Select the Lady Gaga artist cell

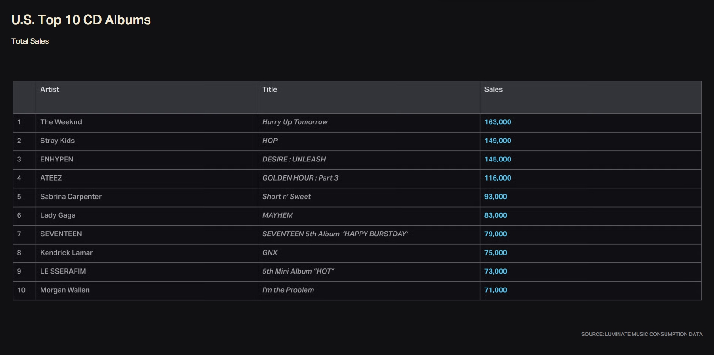58,215
